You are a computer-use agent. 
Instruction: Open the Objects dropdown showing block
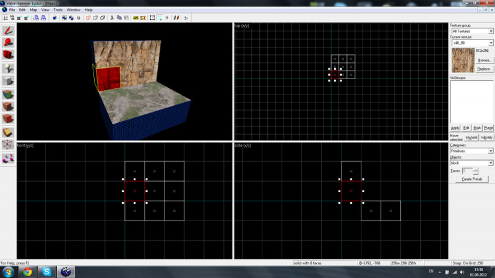(x=491, y=163)
